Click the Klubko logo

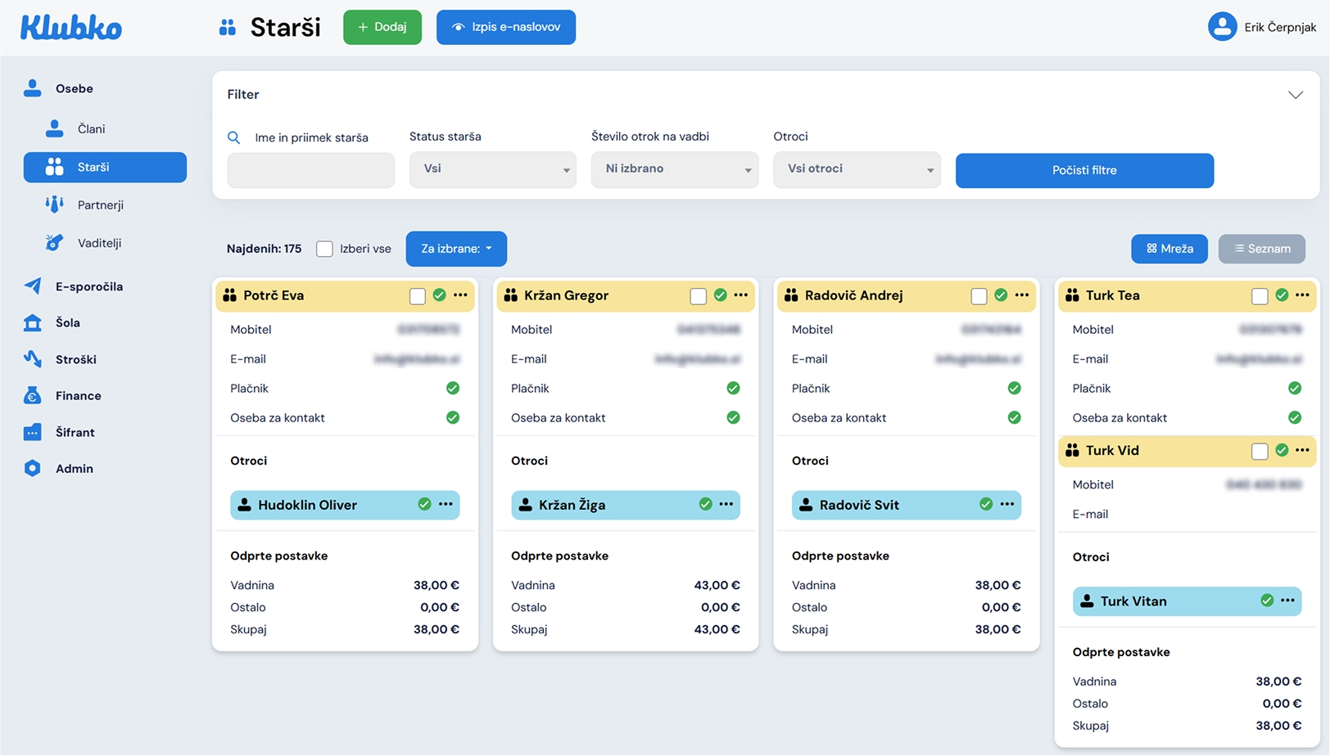71,27
